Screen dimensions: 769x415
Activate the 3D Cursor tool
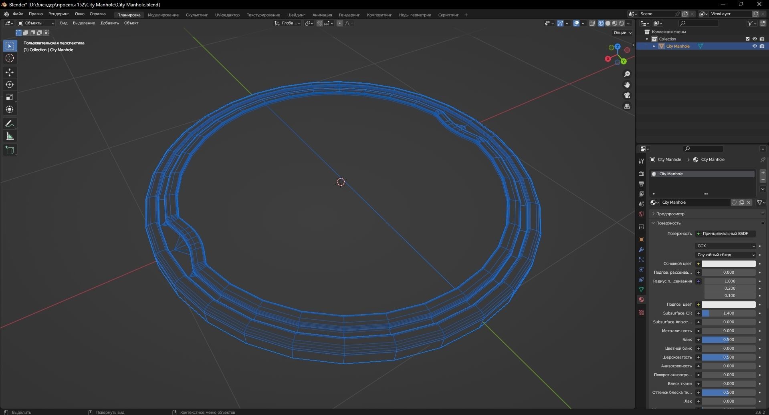tap(10, 58)
